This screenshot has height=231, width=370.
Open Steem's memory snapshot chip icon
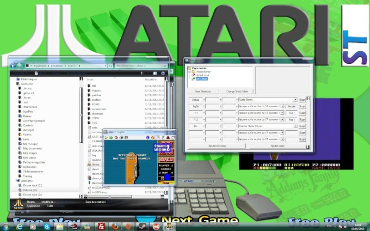point(121,137)
